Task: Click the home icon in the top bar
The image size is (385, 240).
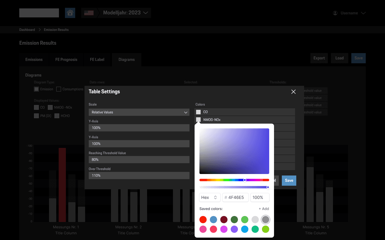Action: (x=70, y=13)
